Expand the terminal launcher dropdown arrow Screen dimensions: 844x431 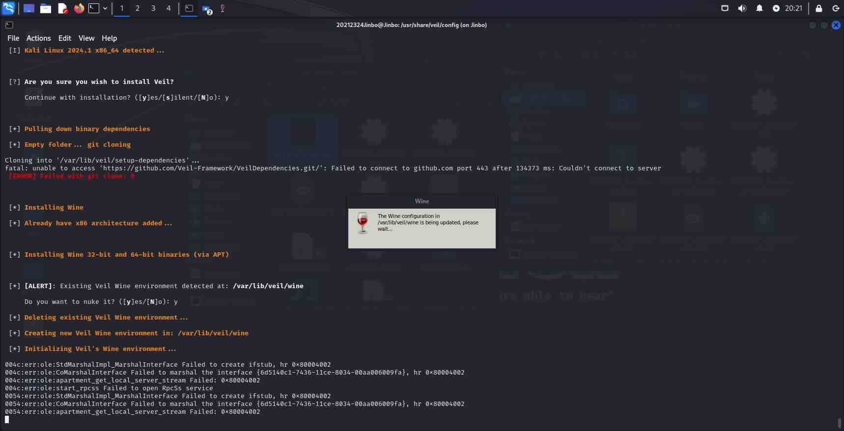click(105, 8)
